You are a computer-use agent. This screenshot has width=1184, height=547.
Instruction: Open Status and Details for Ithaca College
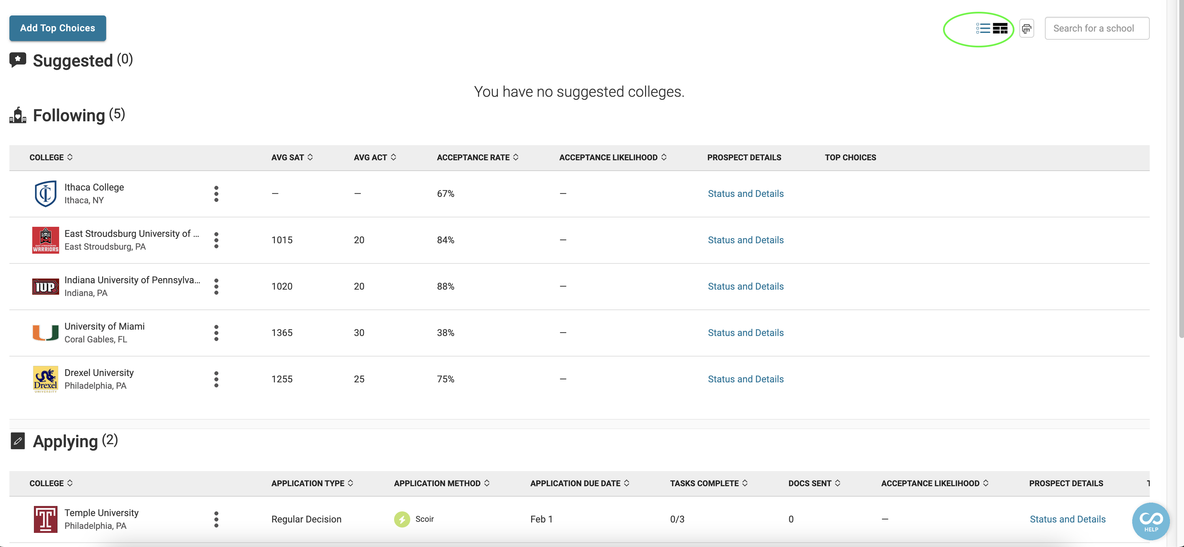pos(746,194)
